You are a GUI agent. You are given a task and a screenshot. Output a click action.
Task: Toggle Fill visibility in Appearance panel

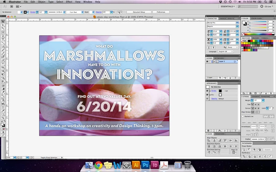207,95
